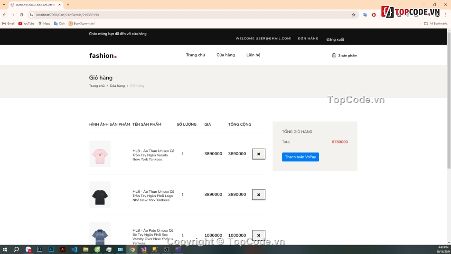
Task: Remove the black Phối Logo Nhỏ t-shirt
Action: pyautogui.click(x=258, y=195)
